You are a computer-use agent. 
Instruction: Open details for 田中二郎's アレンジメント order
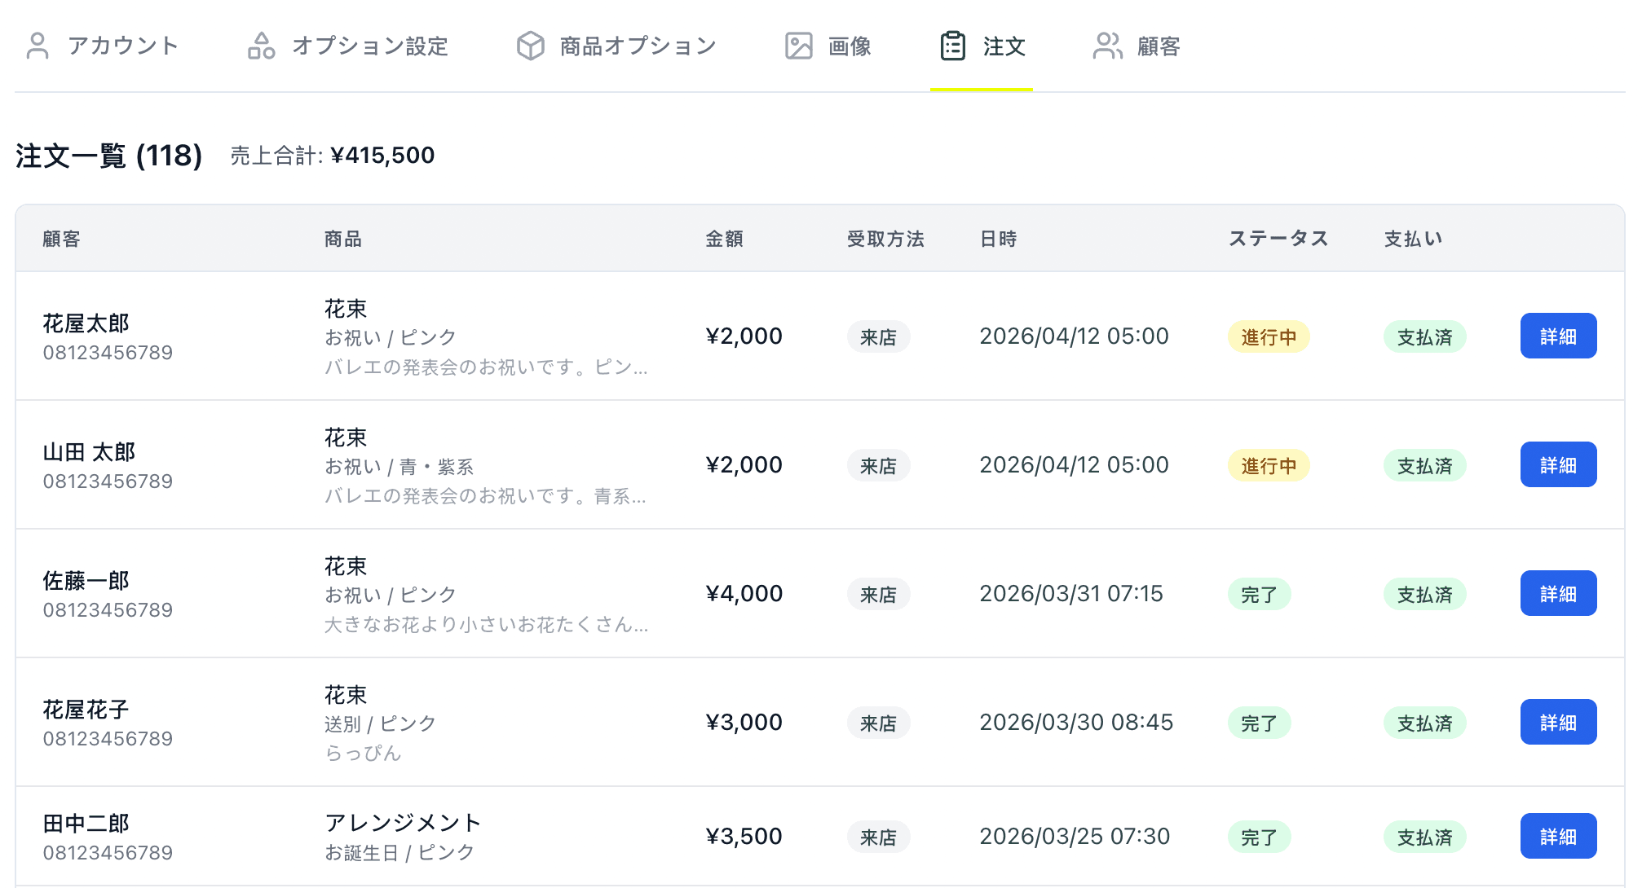click(x=1558, y=835)
